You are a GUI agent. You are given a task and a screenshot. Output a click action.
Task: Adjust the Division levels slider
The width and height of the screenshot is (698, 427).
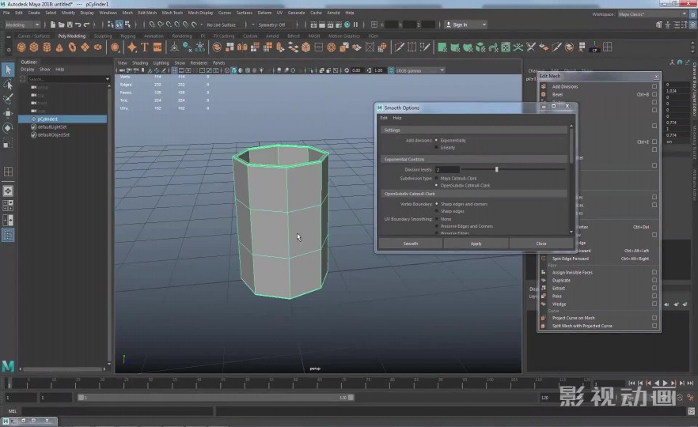point(497,169)
